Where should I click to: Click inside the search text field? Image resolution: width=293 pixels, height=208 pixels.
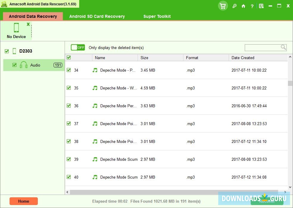[262, 48]
